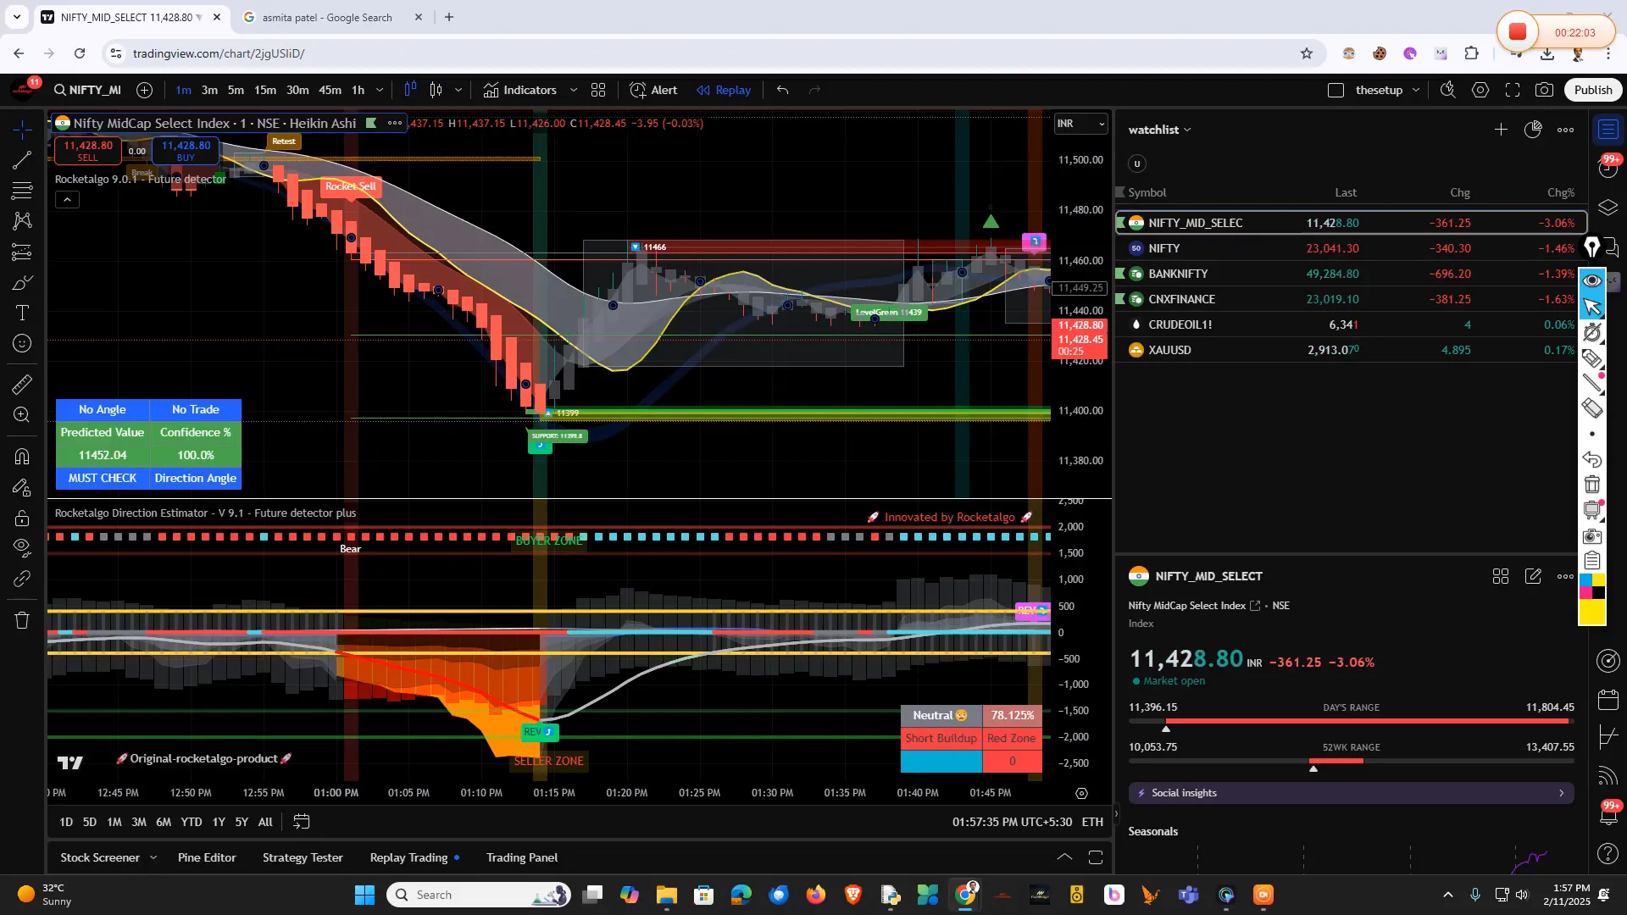The height and width of the screenshot is (915, 1627).
Task: Open the layout setup grid icon
Action: tap(598, 90)
